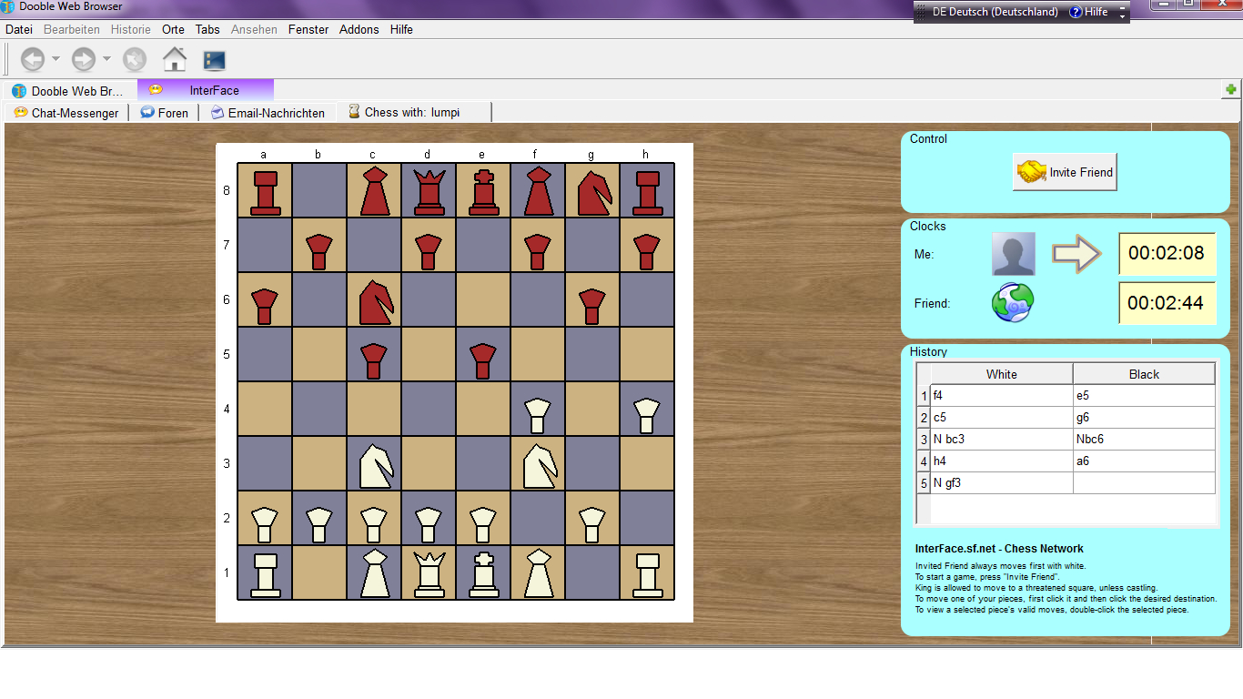Select the white queen on d1
This screenshot has height=699, width=1243.
coord(429,572)
